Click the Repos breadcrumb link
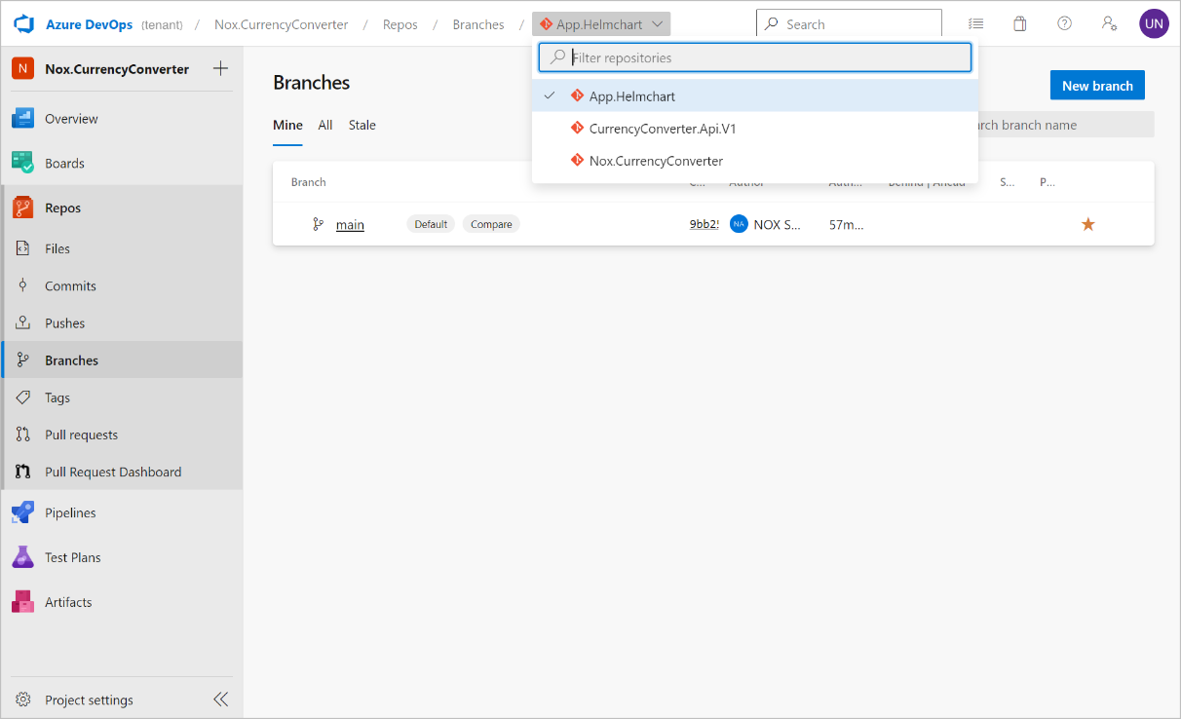 [400, 24]
